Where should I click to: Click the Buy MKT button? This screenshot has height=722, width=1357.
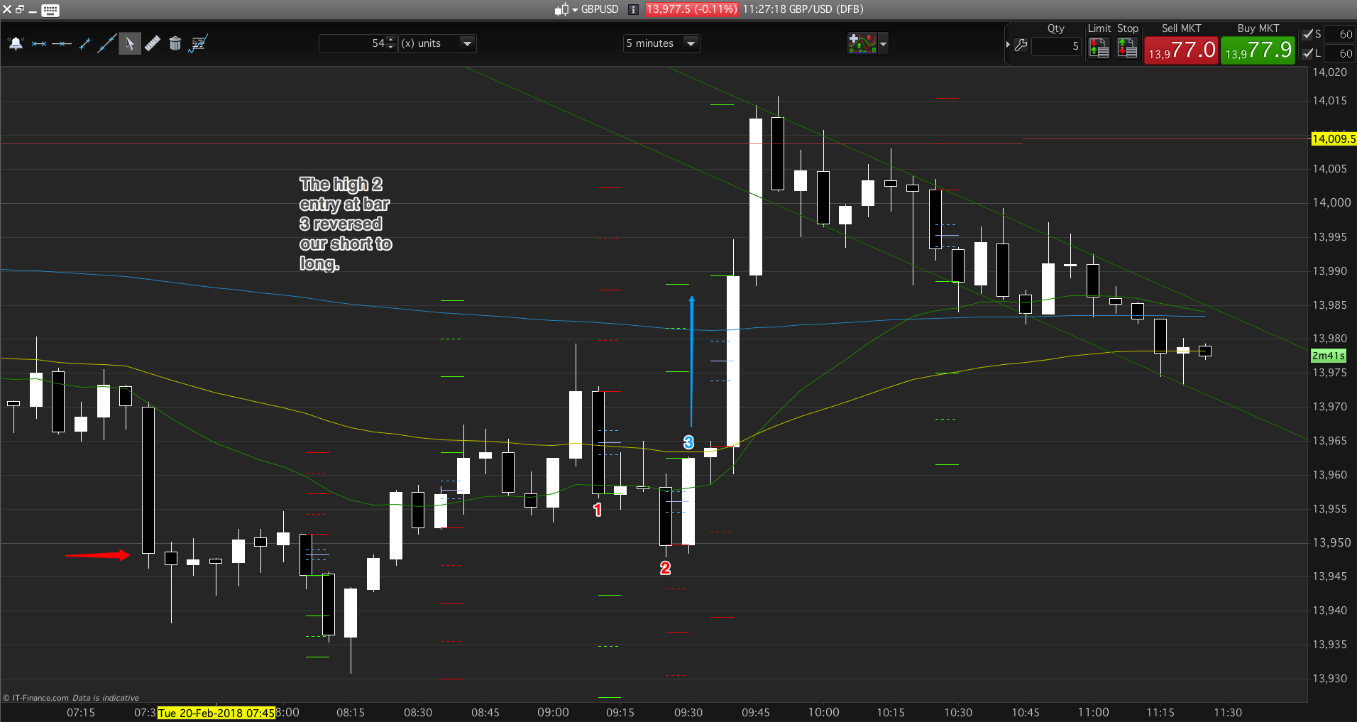pos(1258,50)
